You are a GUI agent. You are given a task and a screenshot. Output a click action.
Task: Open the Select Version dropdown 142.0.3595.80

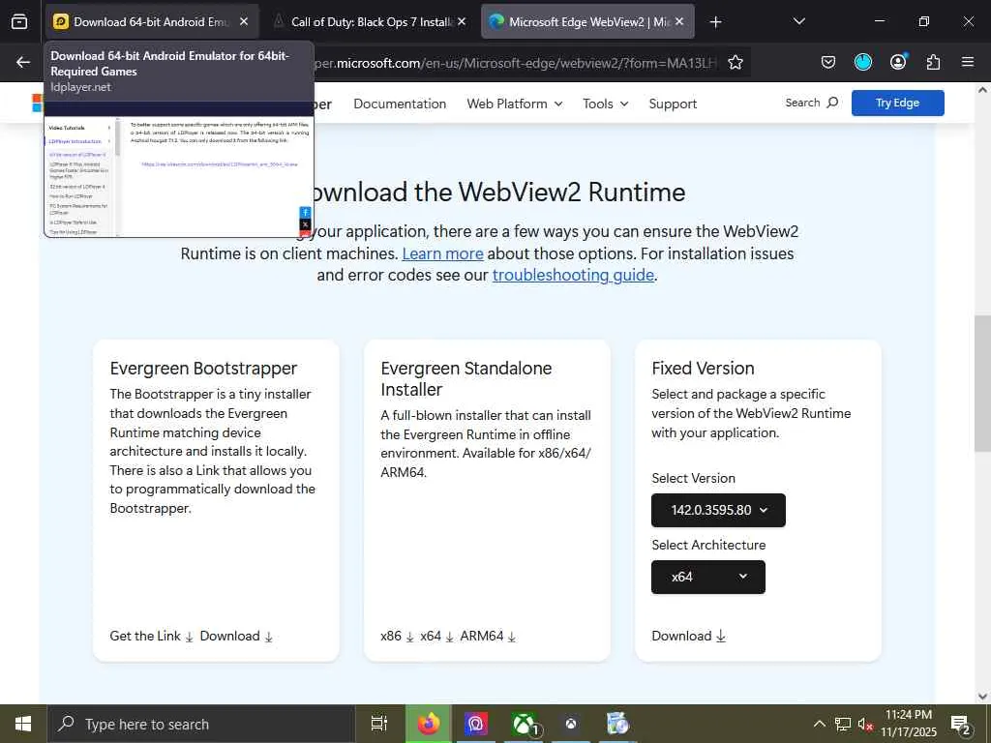point(718,510)
